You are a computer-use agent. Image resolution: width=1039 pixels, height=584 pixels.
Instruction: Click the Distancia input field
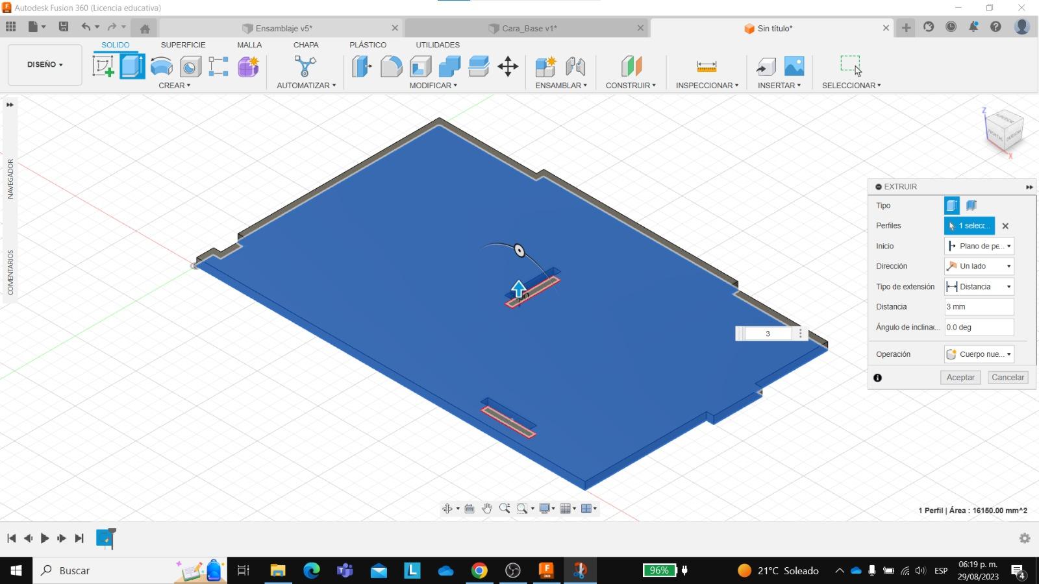pyautogui.click(x=979, y=307)
